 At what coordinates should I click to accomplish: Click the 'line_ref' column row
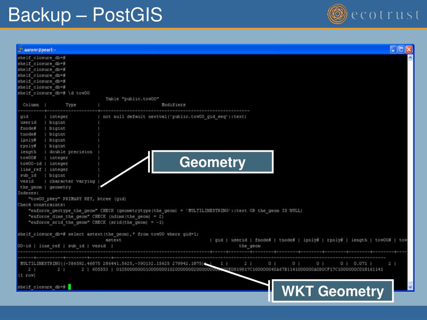pos(59,170)
